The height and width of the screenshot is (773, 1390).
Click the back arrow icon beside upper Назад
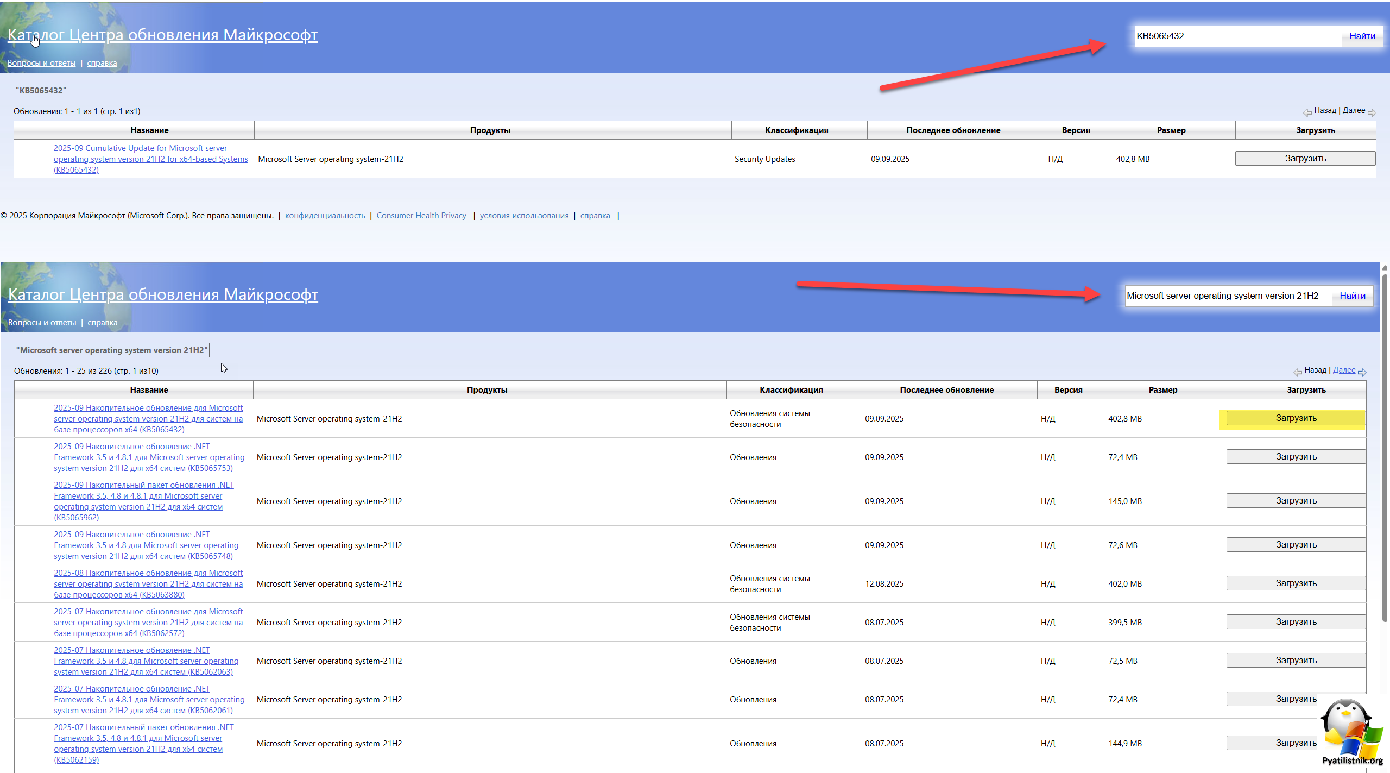pos(1307,112)
